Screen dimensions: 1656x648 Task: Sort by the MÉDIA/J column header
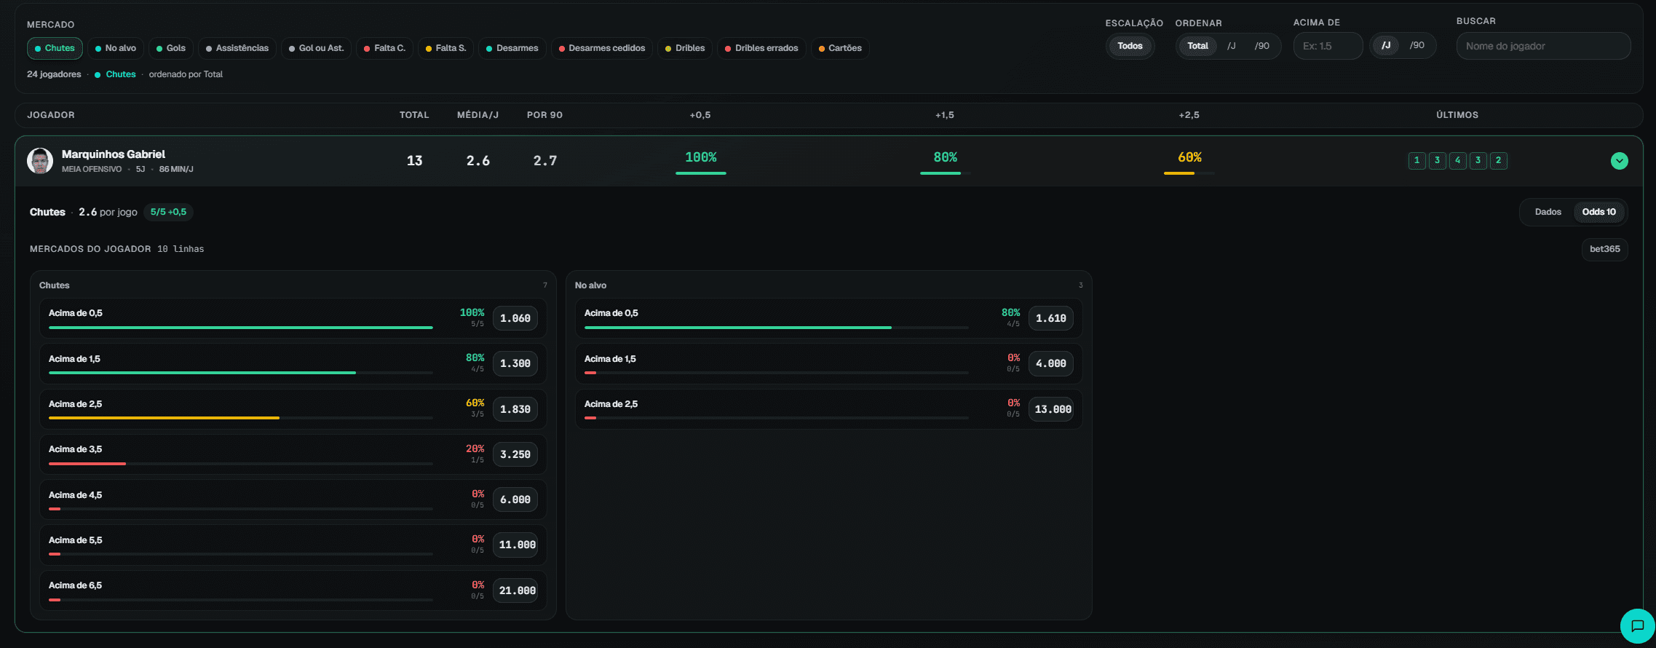point(478,115)
